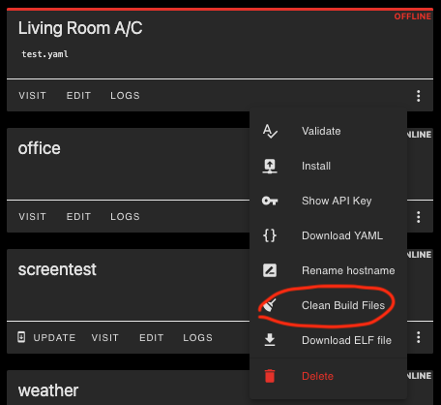Click UPDATE on the screentest card
Screen dimensions: 441x405
54,338
